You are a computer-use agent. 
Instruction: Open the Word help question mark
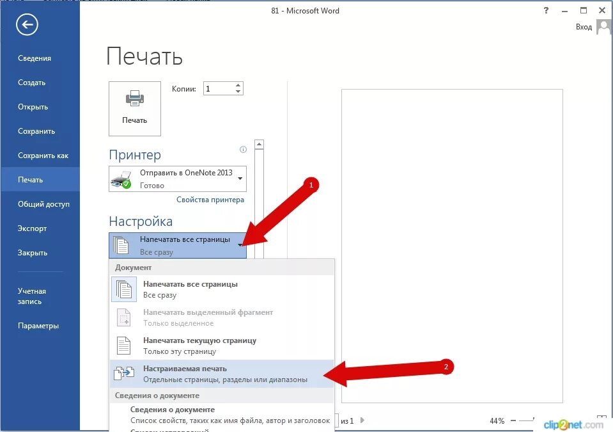(546, 11)
